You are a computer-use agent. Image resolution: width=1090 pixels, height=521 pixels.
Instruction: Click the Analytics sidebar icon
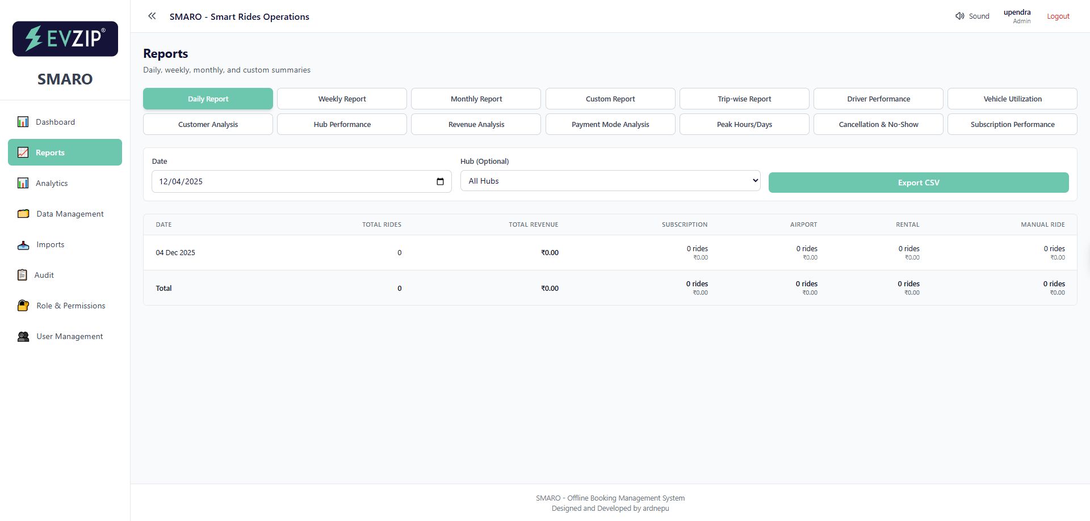[x=23, y=183]
